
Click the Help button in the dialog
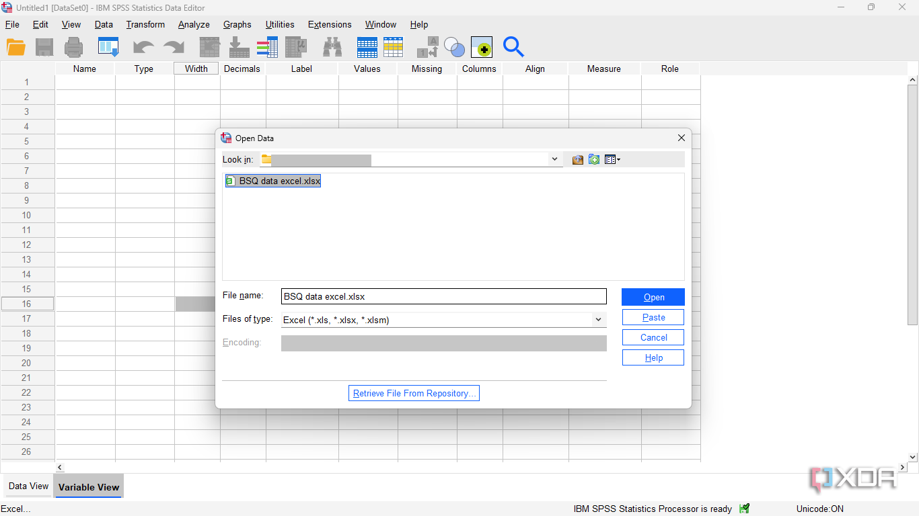[x=653, y=357]
